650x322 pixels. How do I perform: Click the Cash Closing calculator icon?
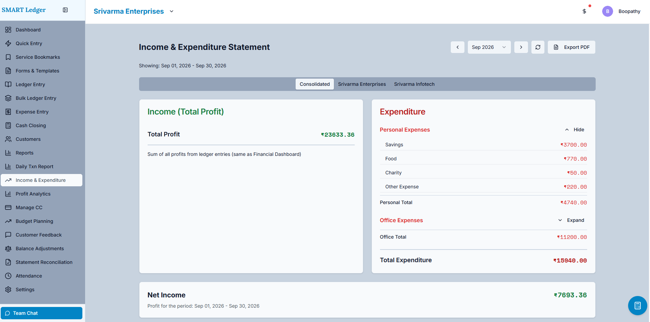click(8, 125)
